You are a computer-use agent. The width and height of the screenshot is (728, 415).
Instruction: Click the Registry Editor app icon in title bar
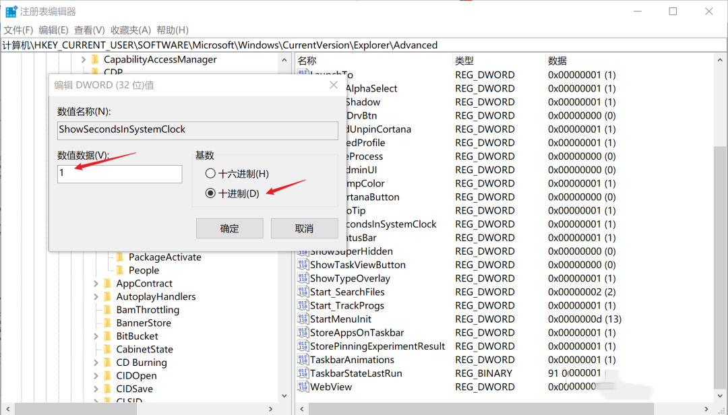click(x=11, y=11)
